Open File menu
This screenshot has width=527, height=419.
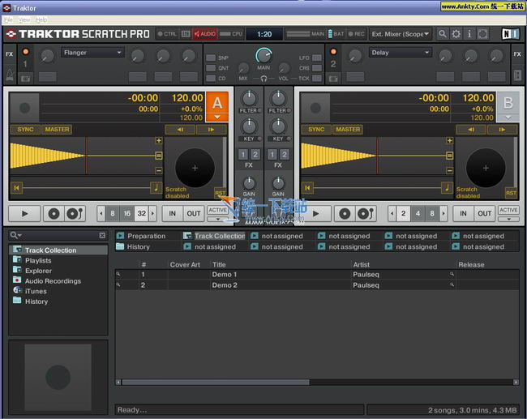coord(8,19)
